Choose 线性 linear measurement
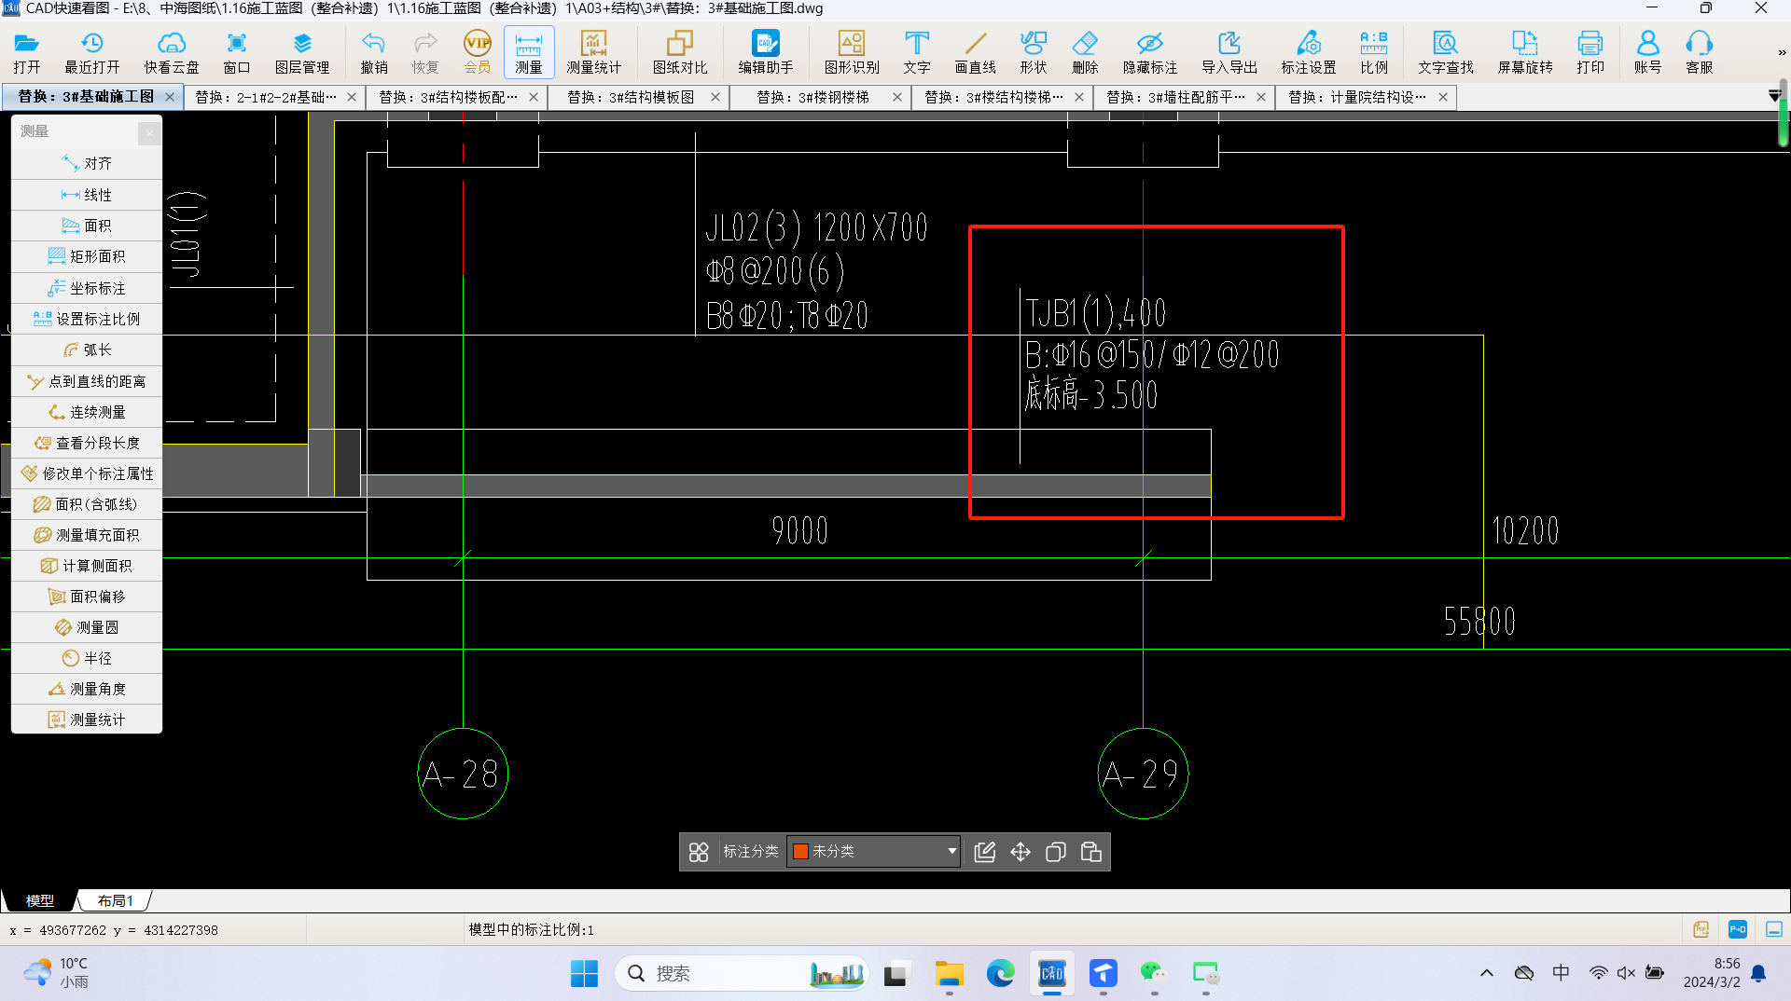Image resolution: width=1791 pixels, height=1001 pixels. (x=87, y=195)
